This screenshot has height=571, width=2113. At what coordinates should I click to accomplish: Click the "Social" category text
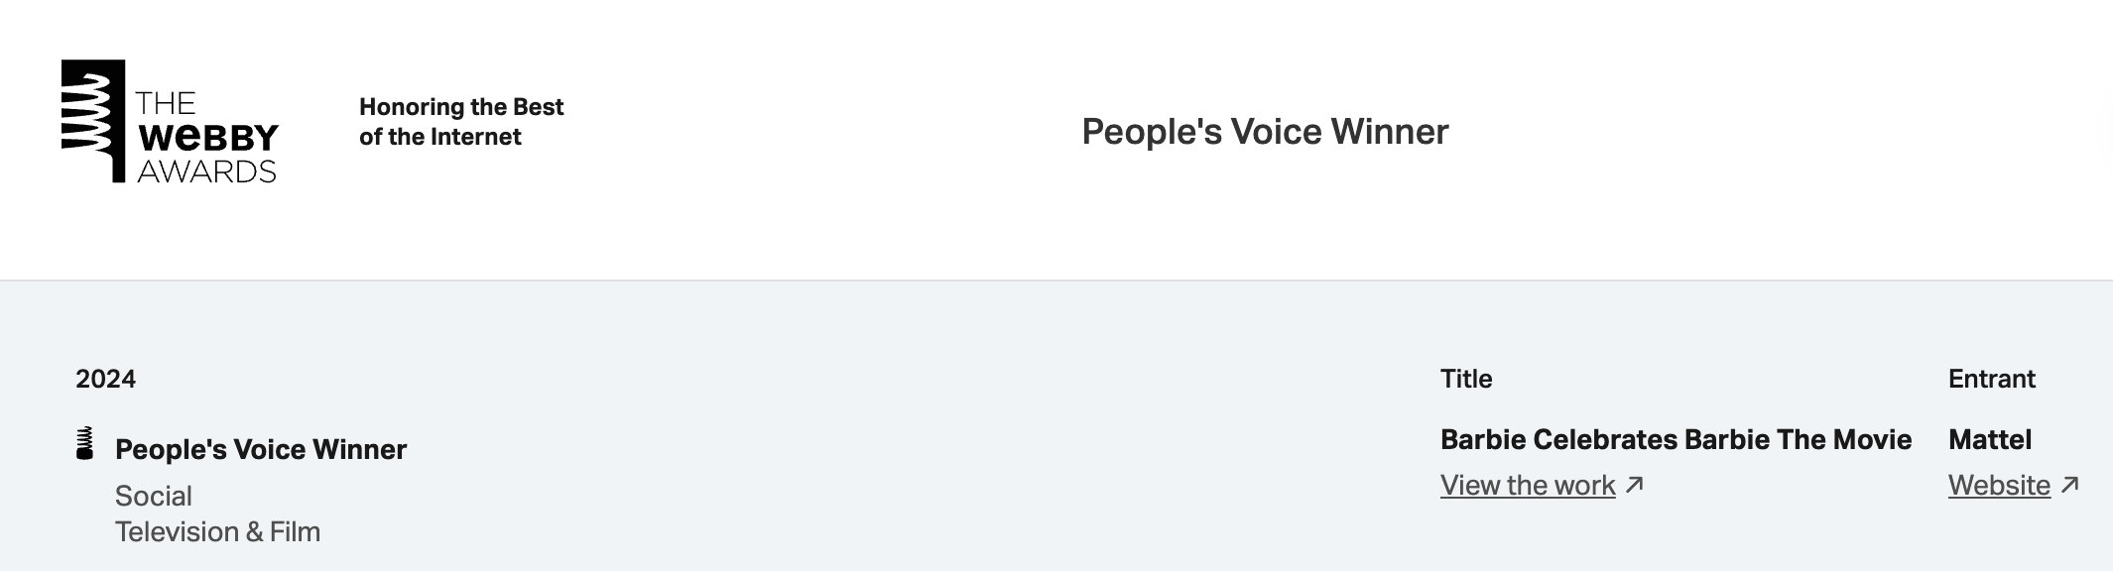(154, 496)
